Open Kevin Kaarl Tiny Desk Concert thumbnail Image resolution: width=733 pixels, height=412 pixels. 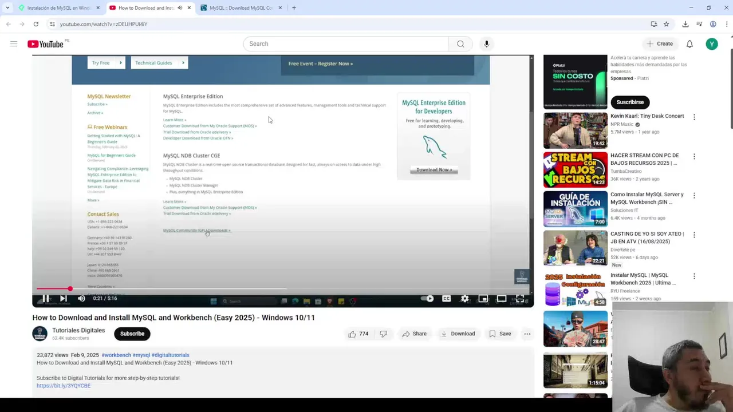tap(575, 130)
